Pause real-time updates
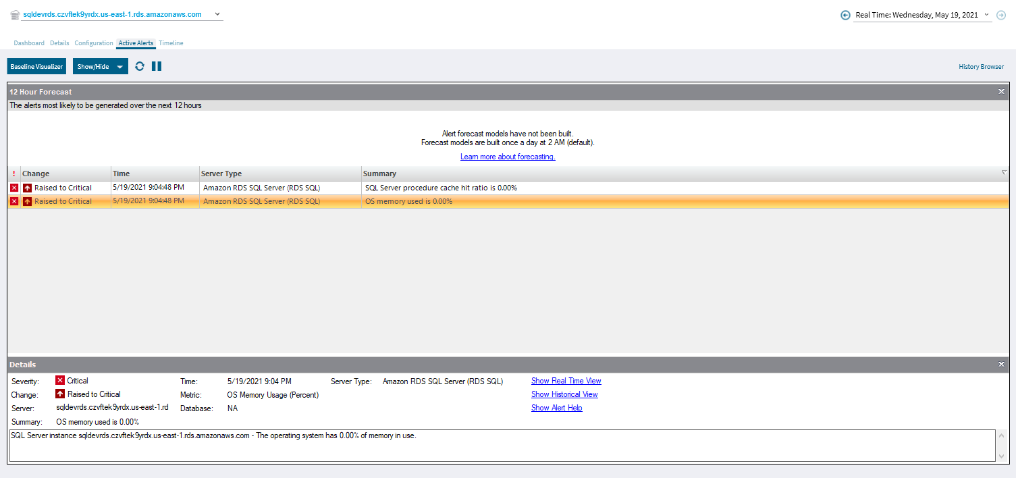This screenshot has width=1016, height=478. 157,66
